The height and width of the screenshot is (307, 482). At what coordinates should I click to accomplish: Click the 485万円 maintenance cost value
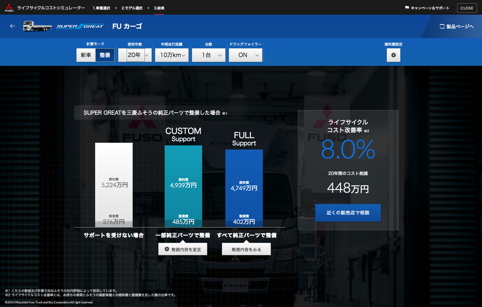[x=183, y=222]
